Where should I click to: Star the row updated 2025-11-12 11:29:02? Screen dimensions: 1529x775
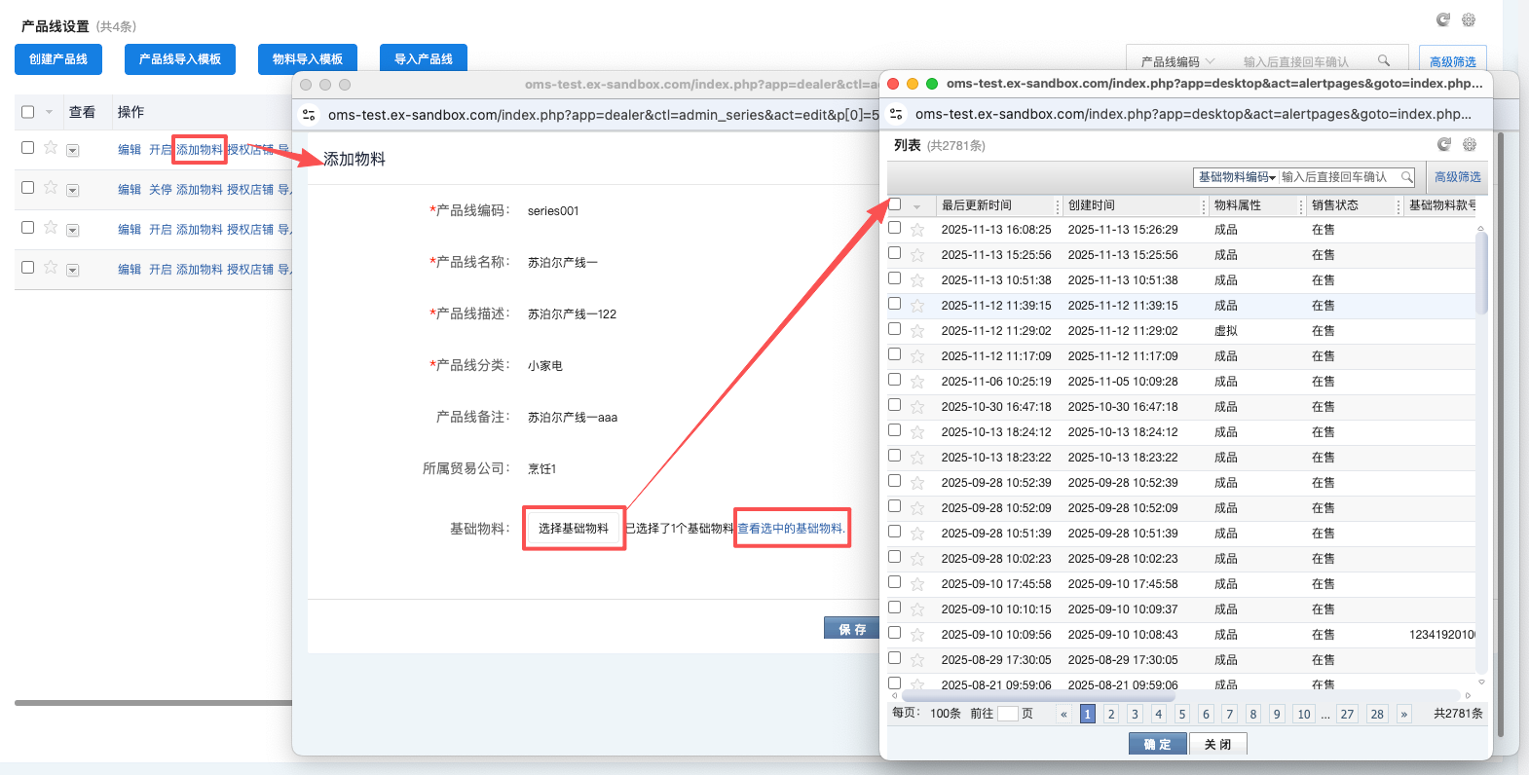pyautogui.click(x=917, y=331)
